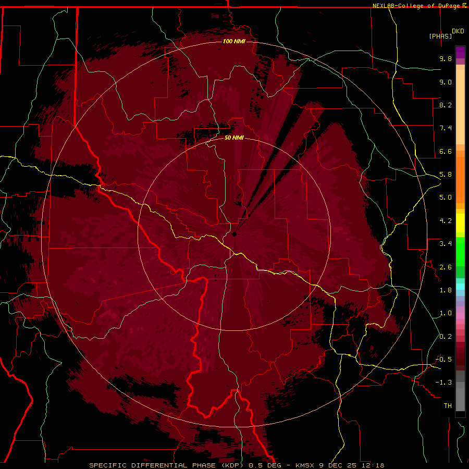Select the 1.8 legend value
The height and width of the screenshot is (469, 469).
pos(446,290)
